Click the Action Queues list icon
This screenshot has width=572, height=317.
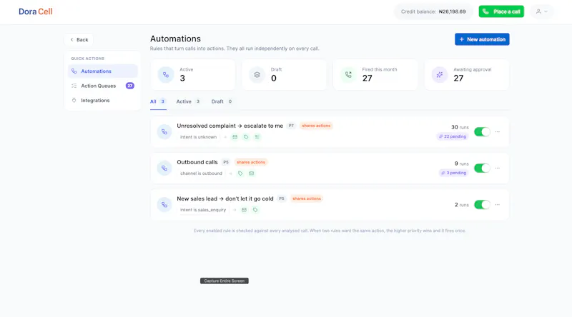tap(74, 86)
